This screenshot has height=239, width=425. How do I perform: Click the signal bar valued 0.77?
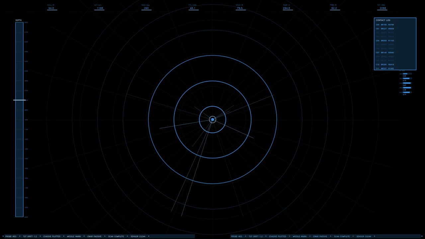pos(407,92)
